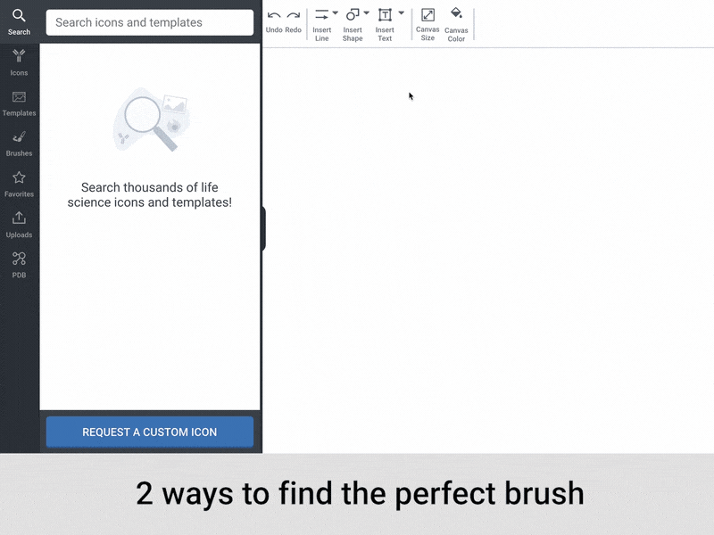
Task: Select the Insert Line tool
Action: tap(320, 15)
